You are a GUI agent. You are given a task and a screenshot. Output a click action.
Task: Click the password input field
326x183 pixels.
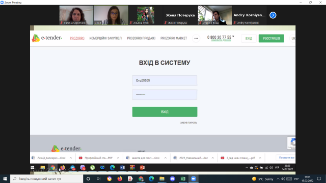[x=165, y=95]
